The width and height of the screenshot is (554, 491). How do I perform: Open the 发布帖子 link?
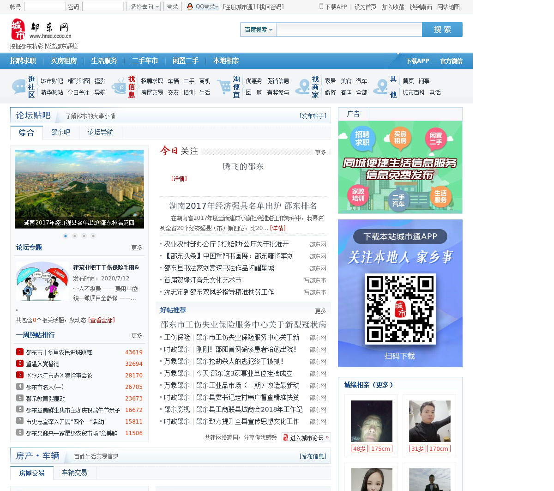coord(313,116)
